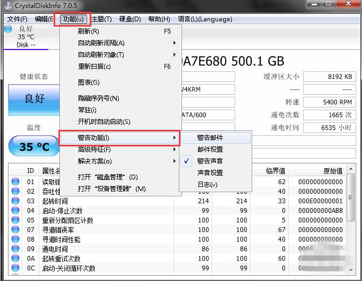Viewport: 362px width, 281px height.
Task: Click the 缓冲区大小 8192 KB field
Action: coord(329,77)
